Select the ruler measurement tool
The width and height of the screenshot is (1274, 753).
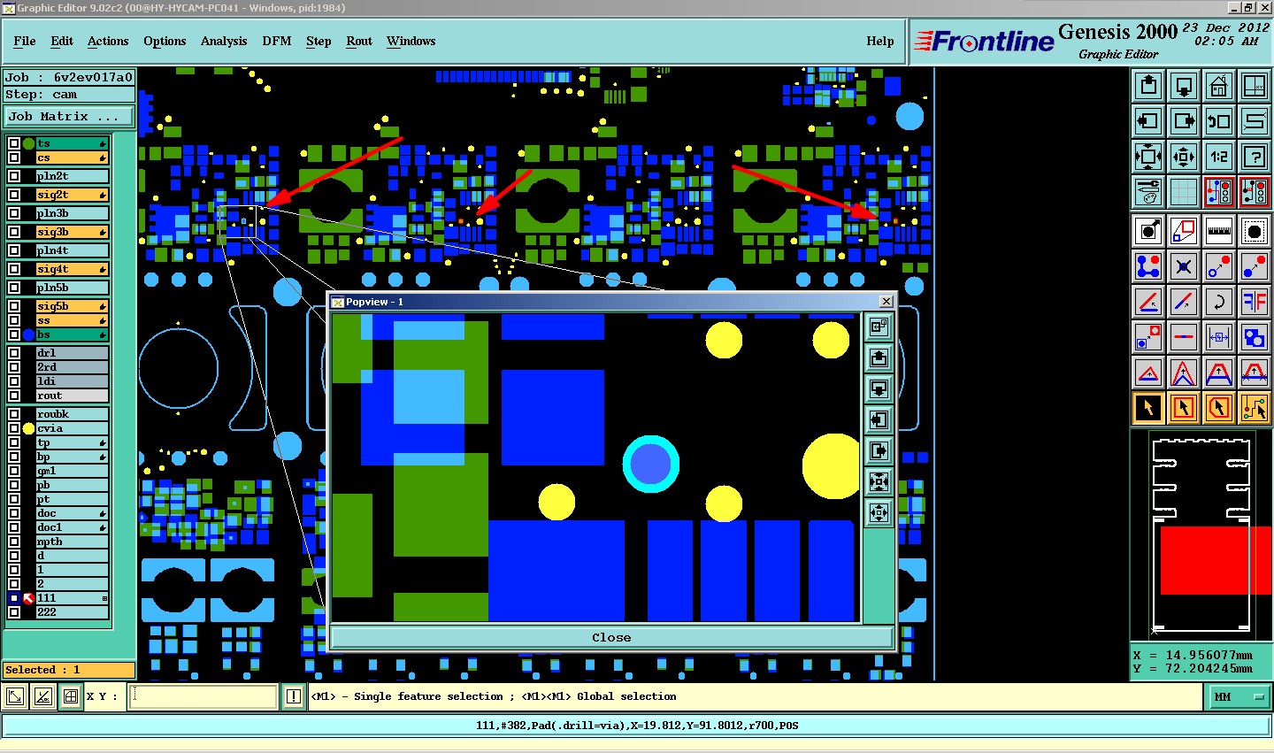pyautogui.click(x=1219, y=231)
